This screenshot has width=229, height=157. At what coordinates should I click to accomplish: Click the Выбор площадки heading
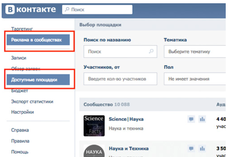[100, 25]
